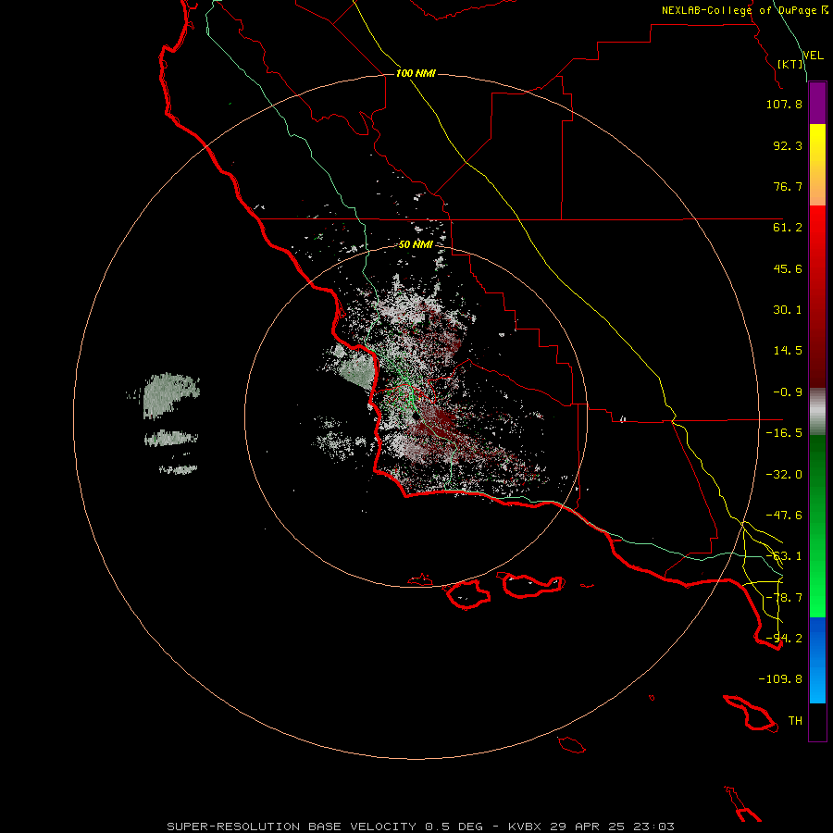Pick the light blue bottom segment of the color bar

tap(817, 688)
